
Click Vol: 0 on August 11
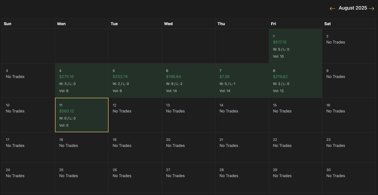[x=64, y=125]
